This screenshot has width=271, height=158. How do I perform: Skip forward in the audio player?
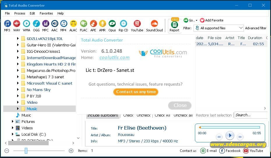pyautogui.click(x=240, y=137)
